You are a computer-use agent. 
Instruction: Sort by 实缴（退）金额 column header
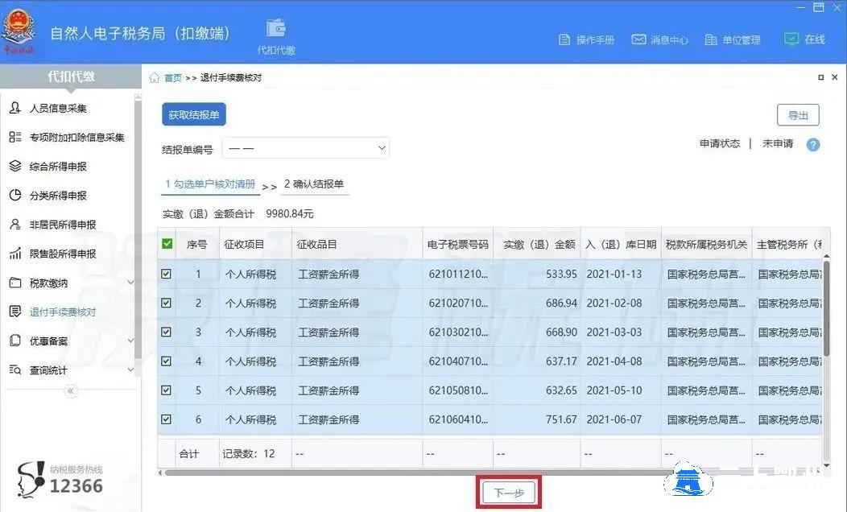[539, 245]
